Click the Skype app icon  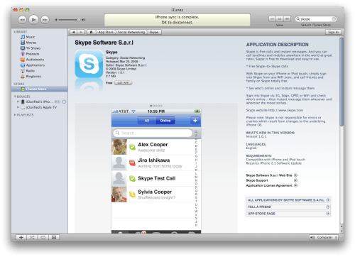click(89, 64)
